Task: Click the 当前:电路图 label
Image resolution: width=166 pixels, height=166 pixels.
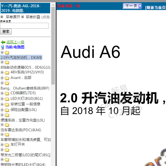Action: coord(15,47)
